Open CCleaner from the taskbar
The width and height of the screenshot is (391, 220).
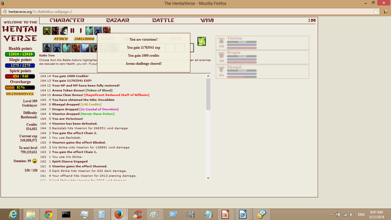137,214
